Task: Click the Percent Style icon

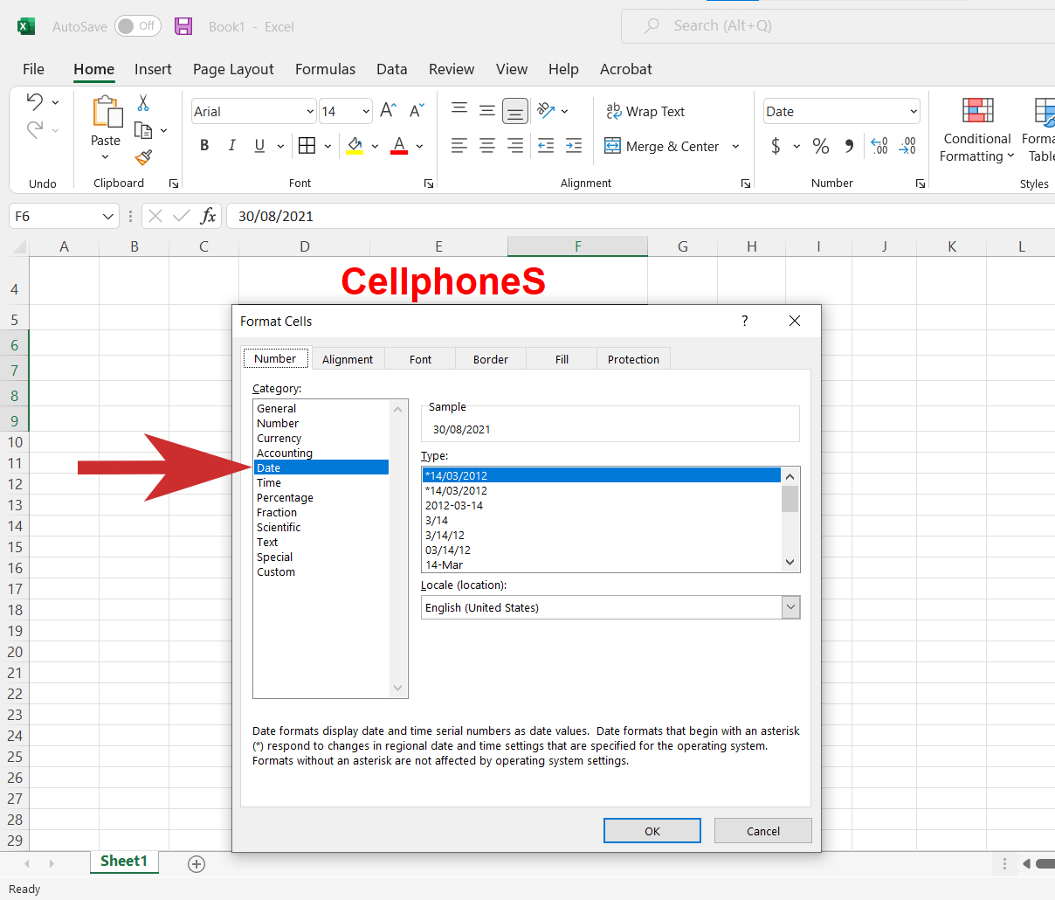Action: [x=820, y=146]
